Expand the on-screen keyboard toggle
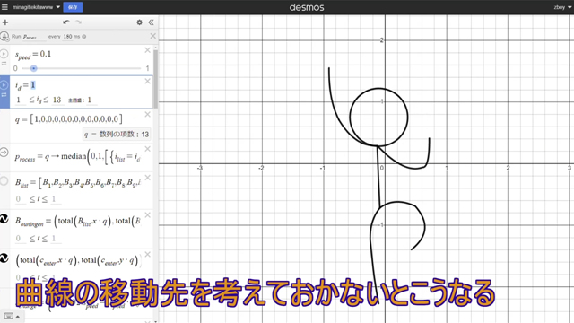The image size is (574, 323). (x=12, y=316)
